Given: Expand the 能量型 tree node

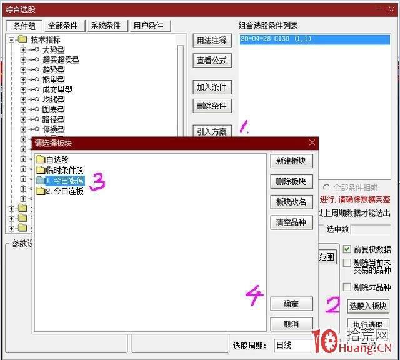Looking at the screenshot, I should 23,79.
